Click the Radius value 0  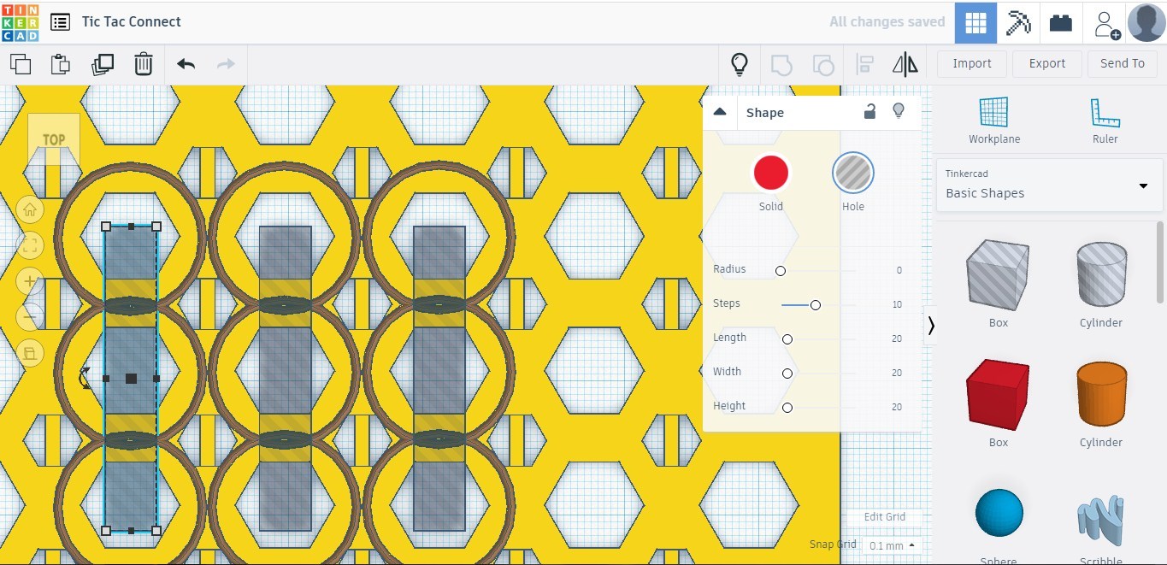coord(899,270)
